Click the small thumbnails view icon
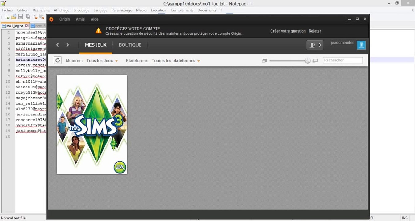Screen dimensions: 415x221 (264, 61)
